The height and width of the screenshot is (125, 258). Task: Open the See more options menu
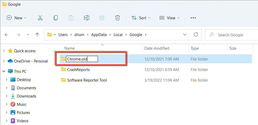(193, 18)
